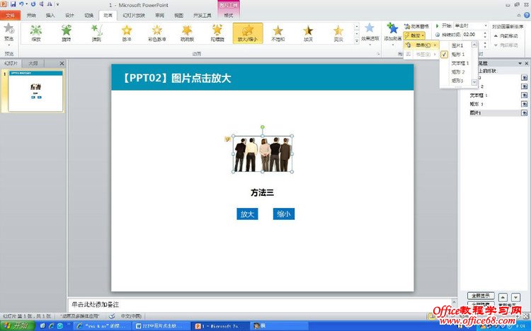Click the Undo arrow icon
Viewport: 531px width, 331px height.
(x=22, y=4)
